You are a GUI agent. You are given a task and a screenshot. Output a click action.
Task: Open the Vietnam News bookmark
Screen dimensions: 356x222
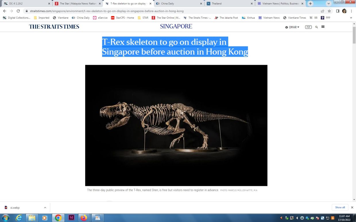(x=269, y=18)
